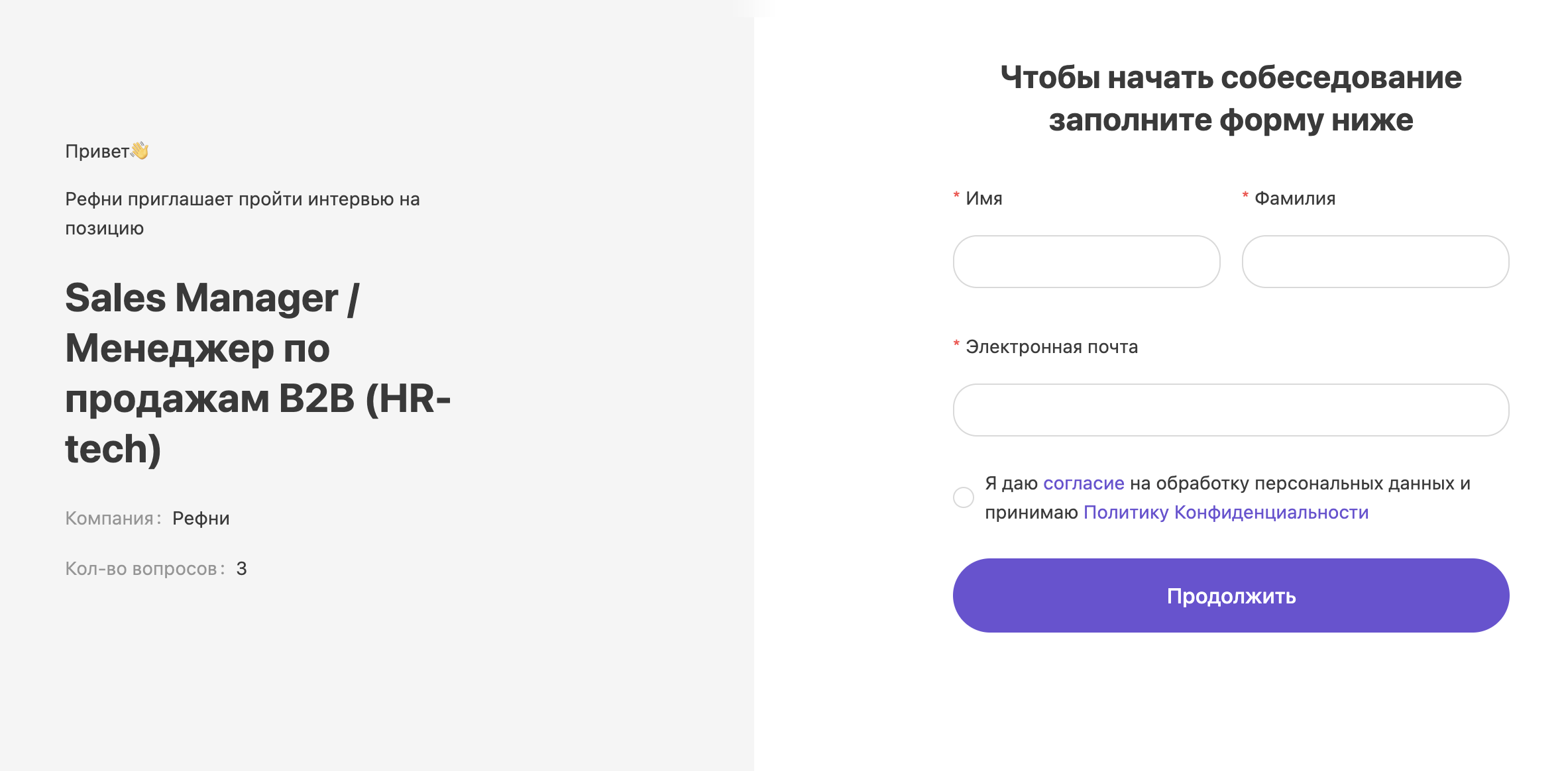Select the "Электронная почта" field label
The image size is (1564, 771).
1051,346
